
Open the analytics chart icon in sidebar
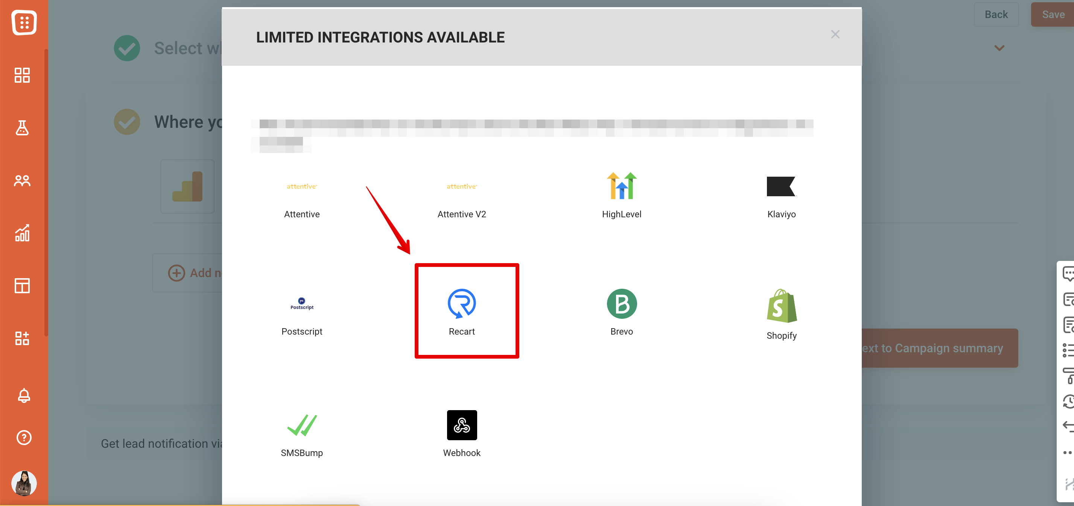pyautogui.click(x=22, y=233)
